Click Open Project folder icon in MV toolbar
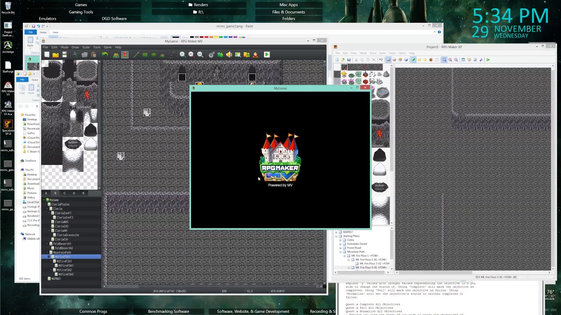The height and width of the screenshot is (315, 561). [55, 55]
